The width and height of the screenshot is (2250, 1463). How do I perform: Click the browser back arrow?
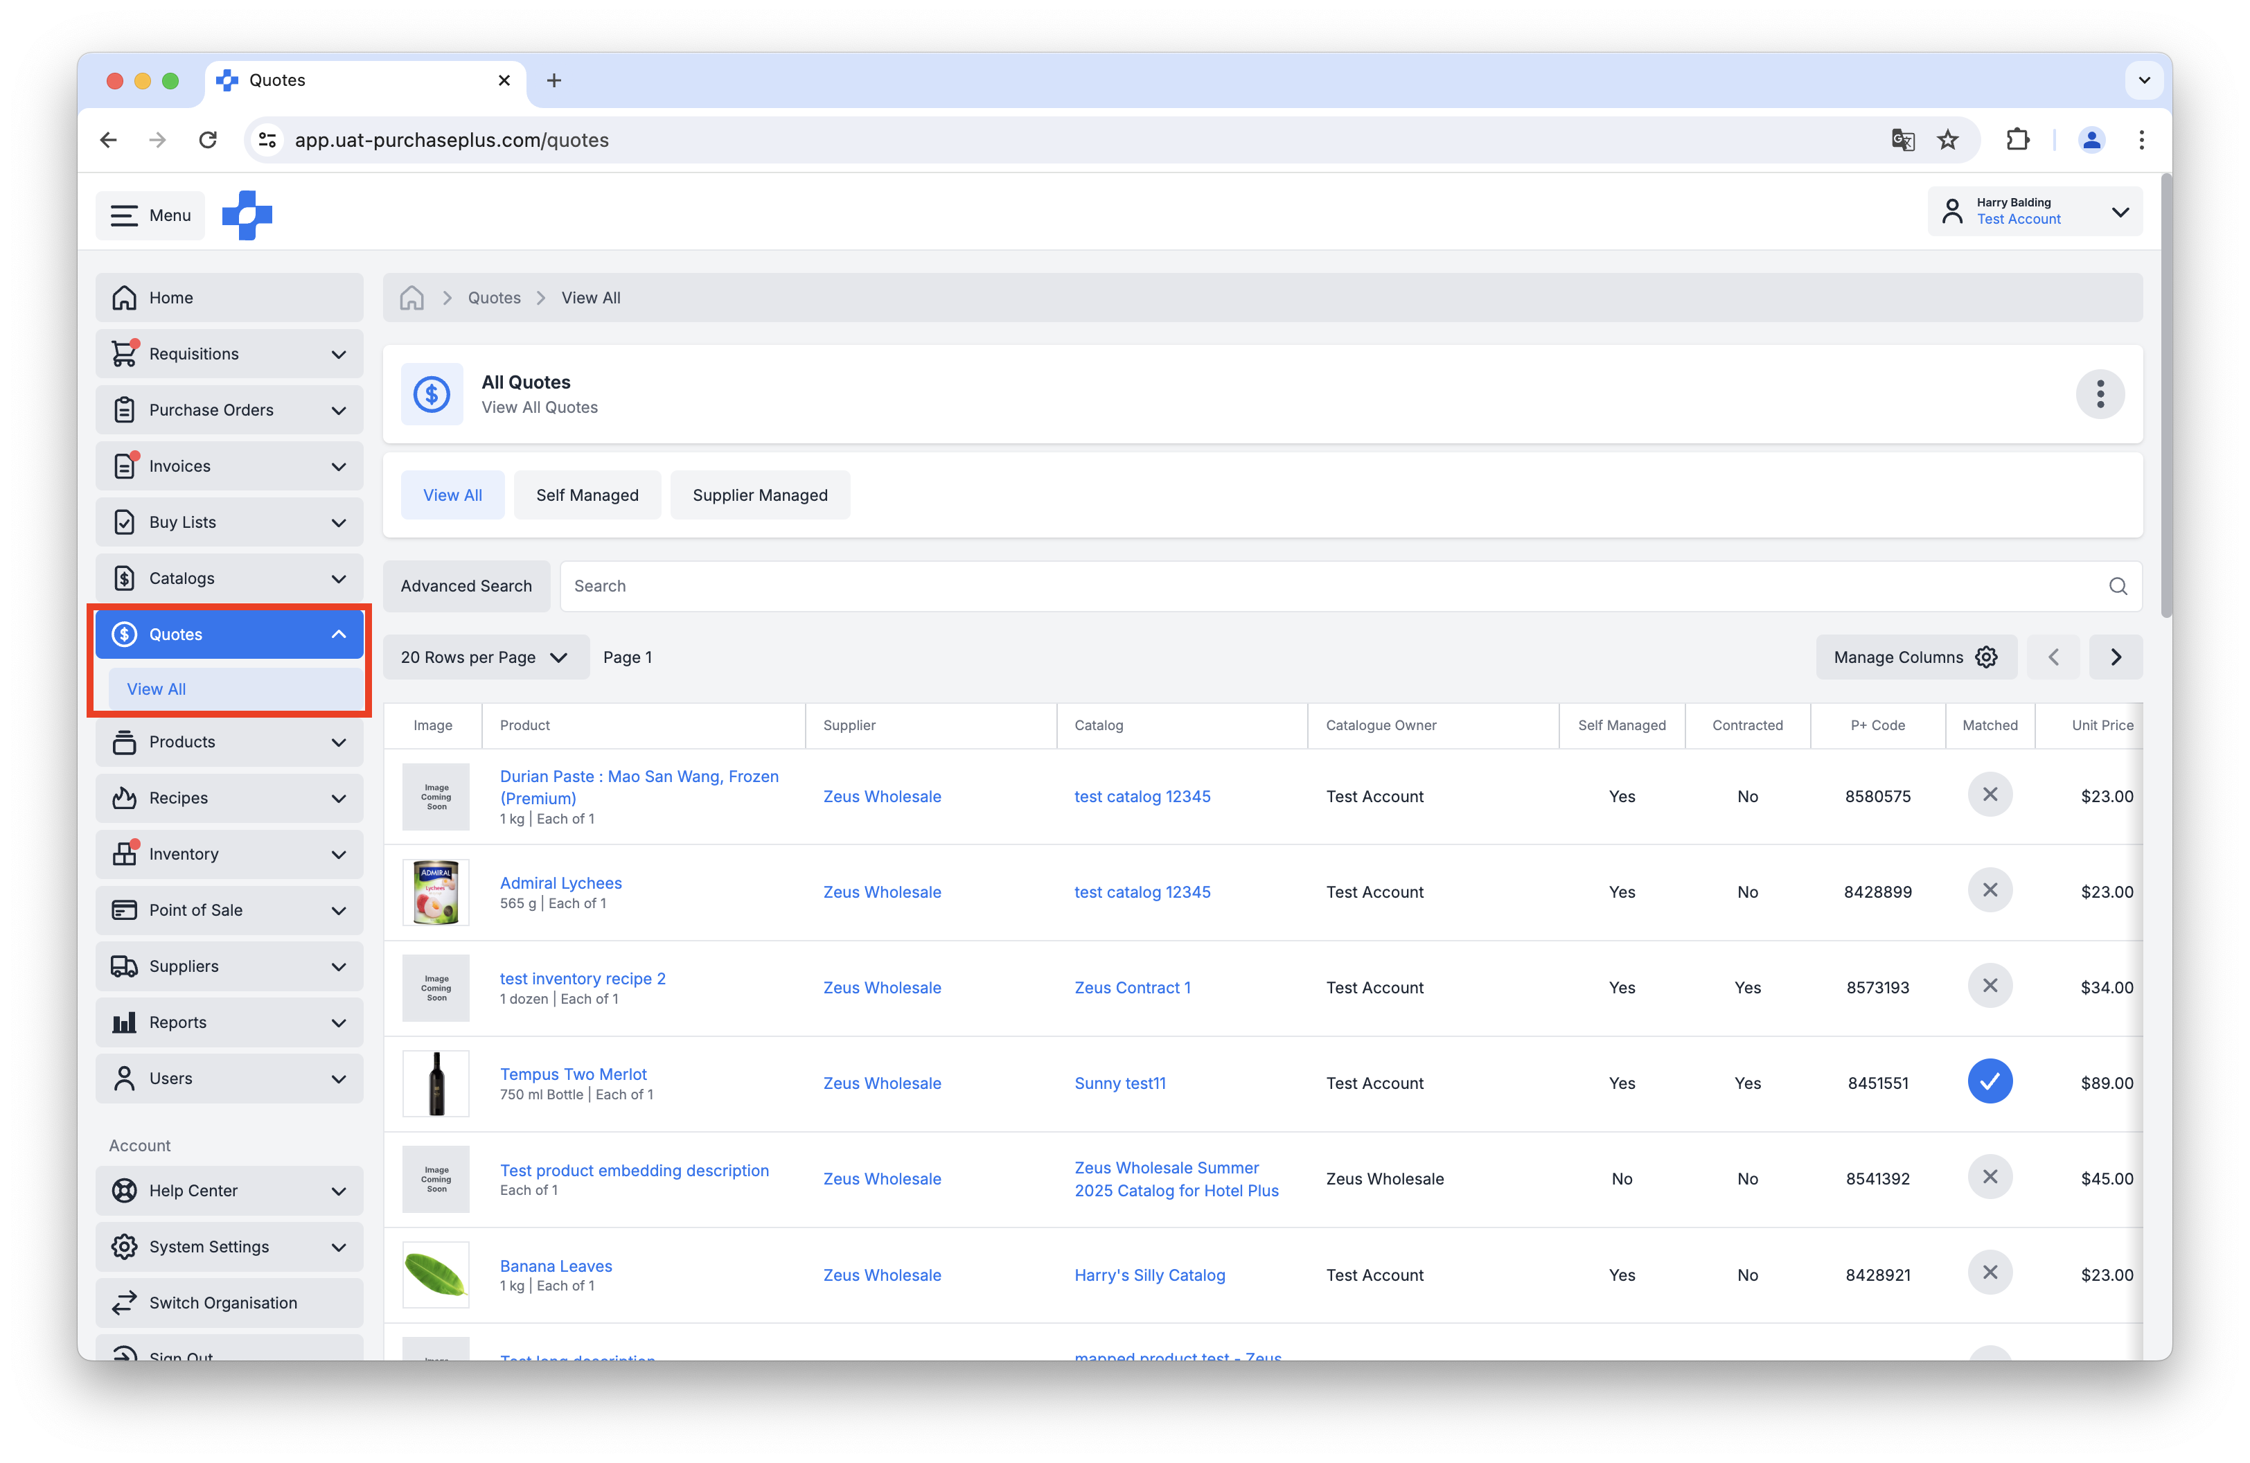(109, 140)
